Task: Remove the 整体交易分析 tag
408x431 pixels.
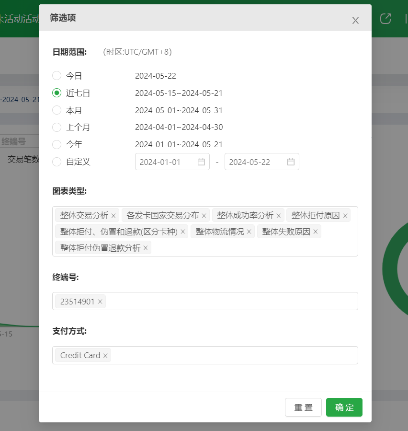Action: (113, 216)
